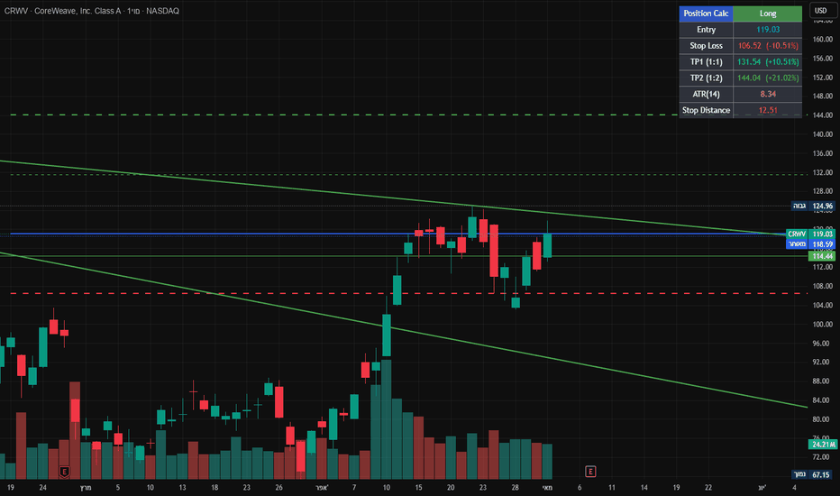Select the Position Calc header cell
Screen dimensions: 840x496
pyautogui.click(x=706, y=14)
